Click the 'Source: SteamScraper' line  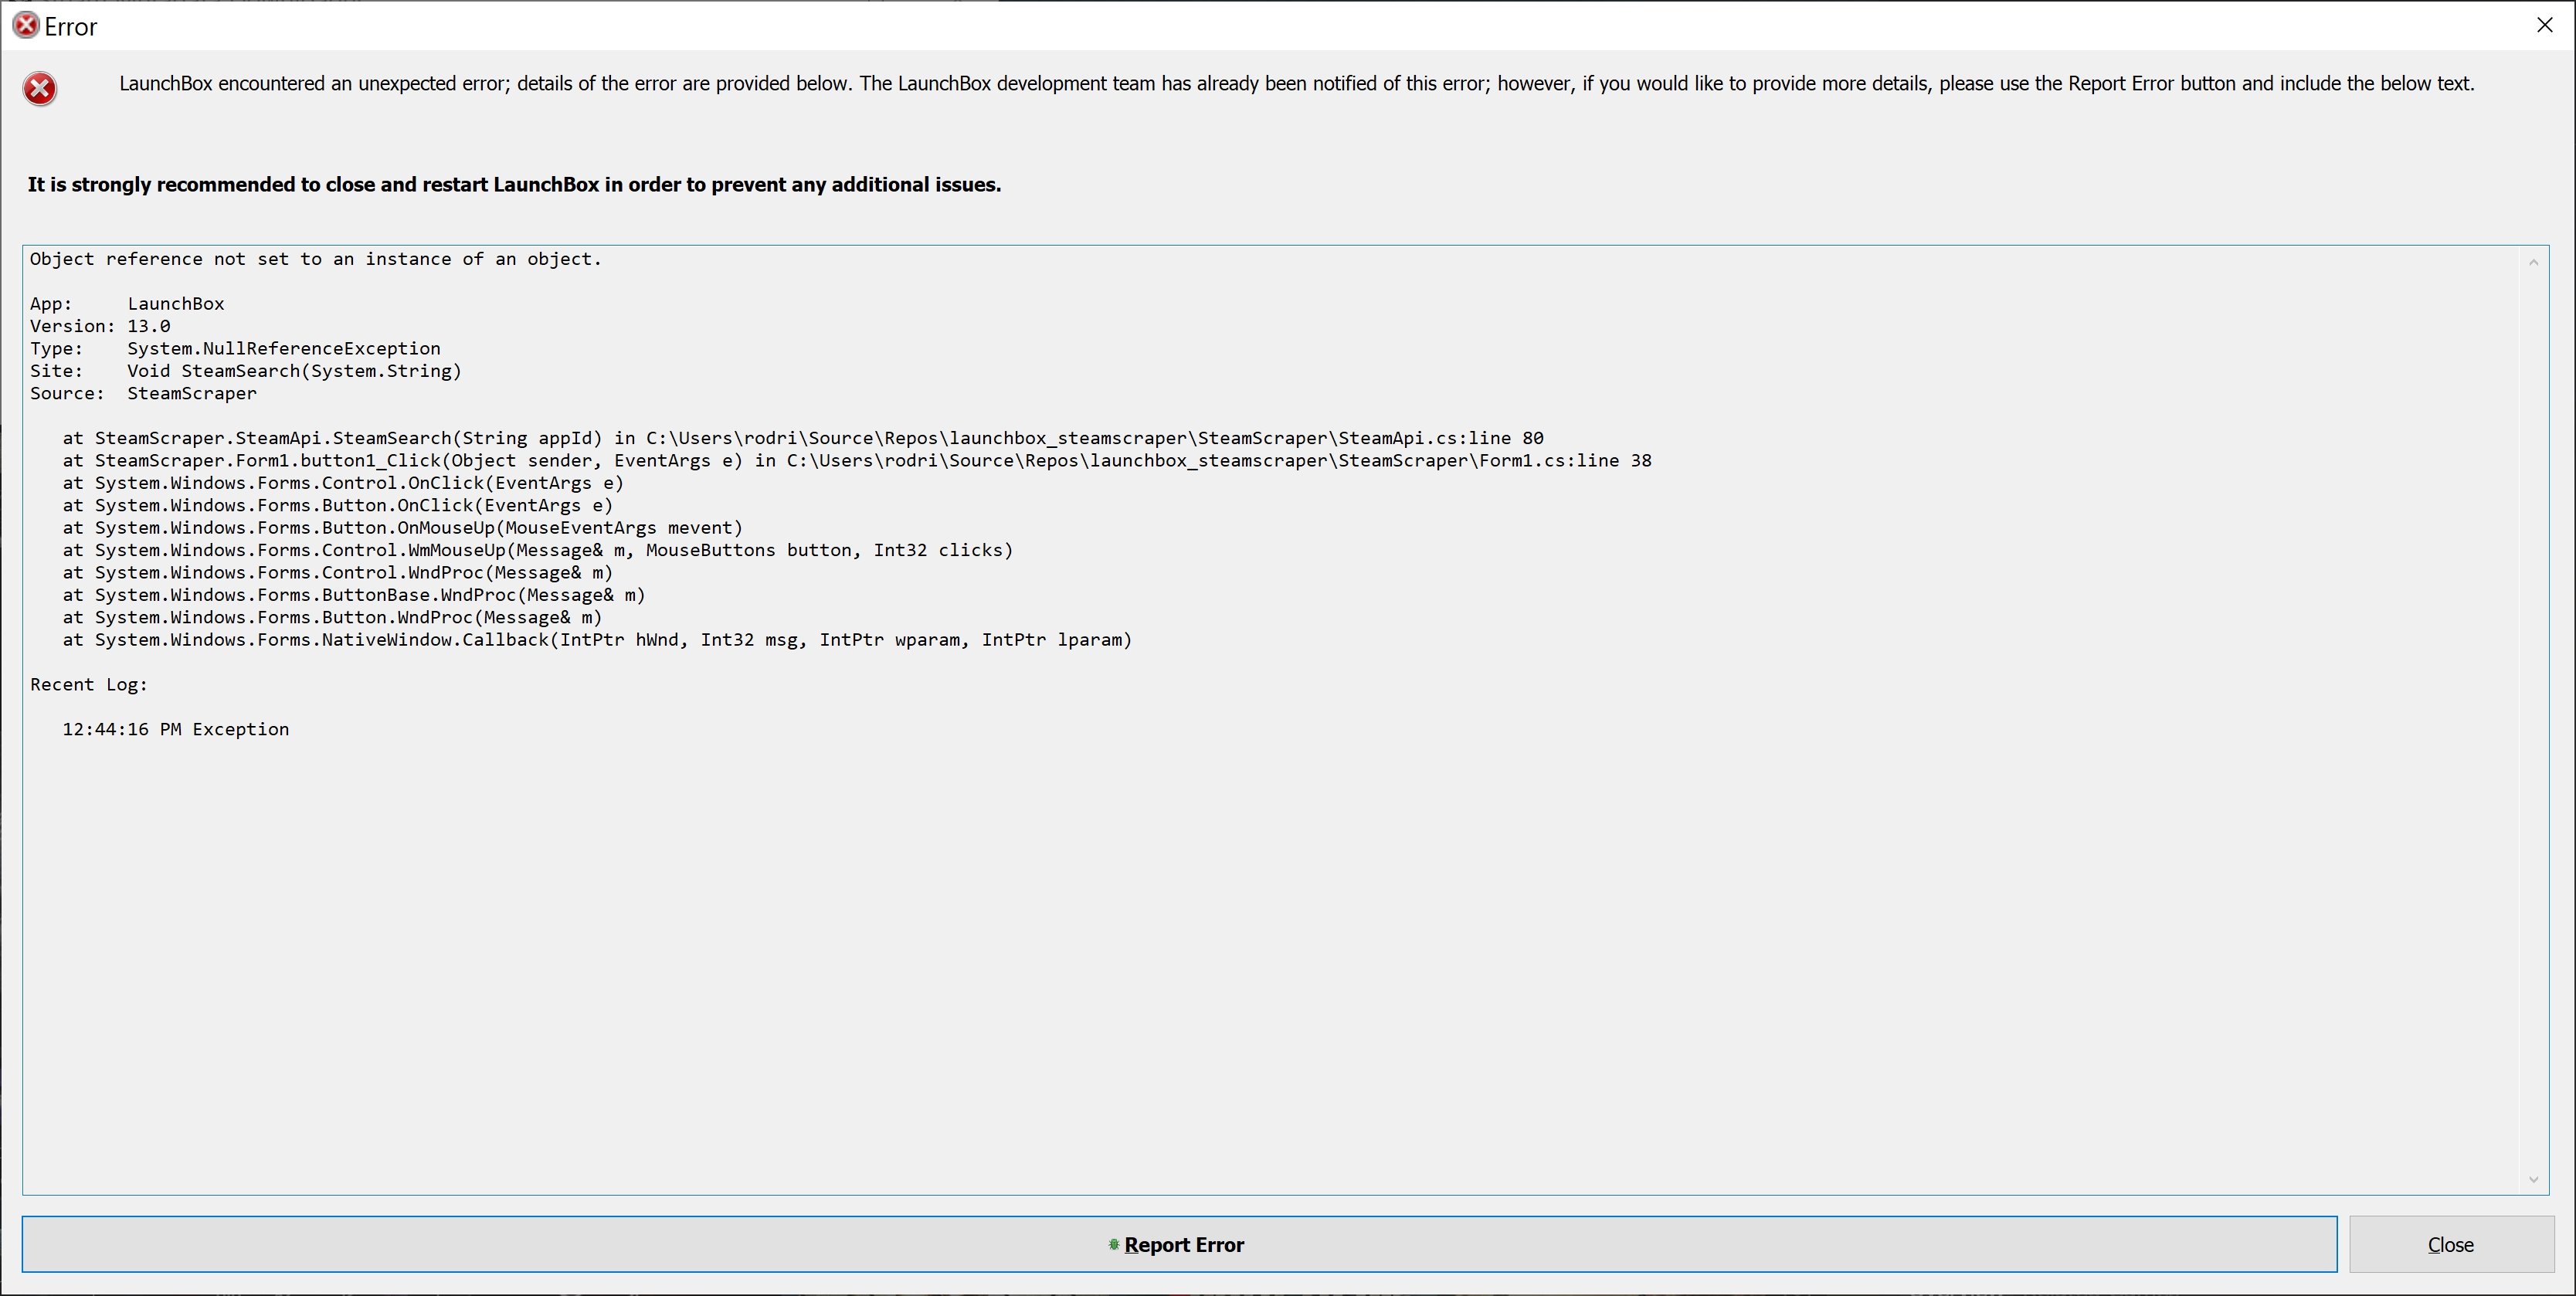click(x=143, y=393)
